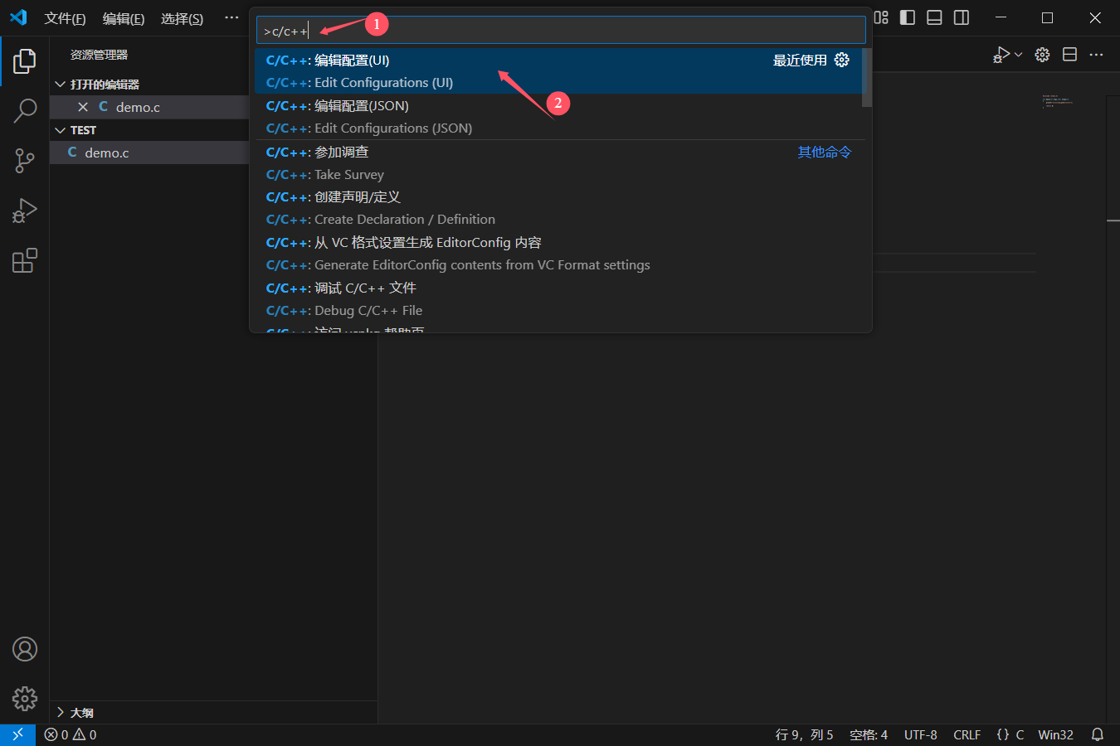
Task: Change file encoding UTF-8
Action: [x=921, y=734]
